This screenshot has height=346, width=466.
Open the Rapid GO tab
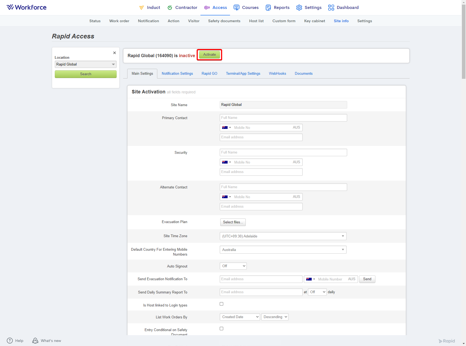point(209,74)
